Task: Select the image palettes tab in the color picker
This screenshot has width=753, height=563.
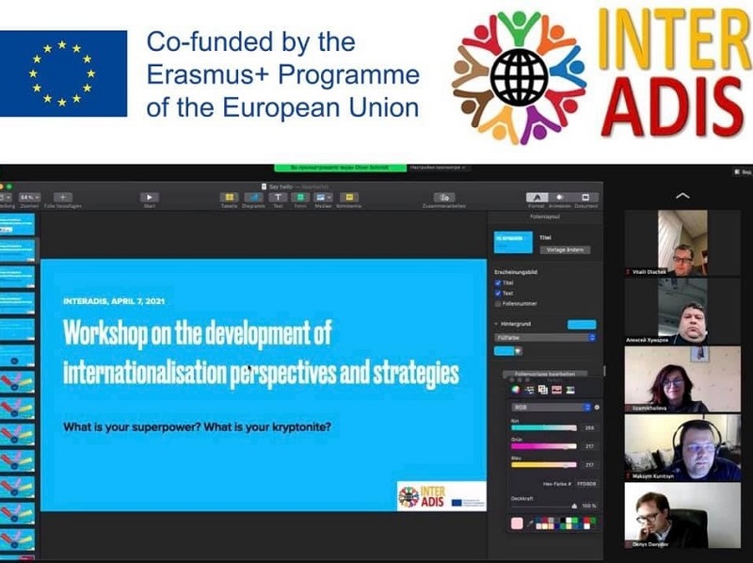Action: [x=556, y=390]
